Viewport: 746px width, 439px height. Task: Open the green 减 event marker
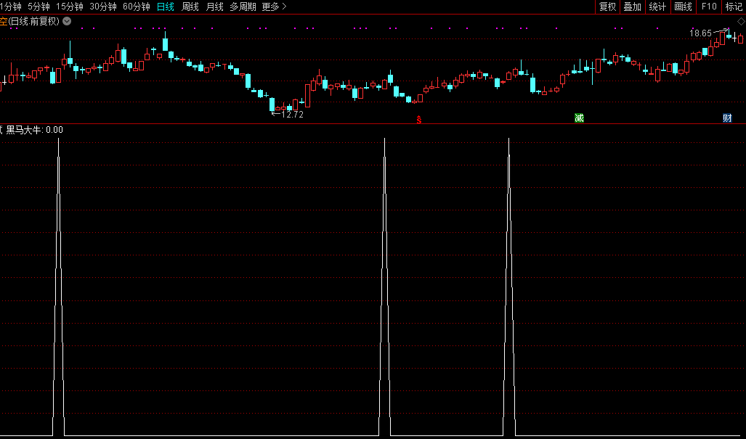point(579,118)
